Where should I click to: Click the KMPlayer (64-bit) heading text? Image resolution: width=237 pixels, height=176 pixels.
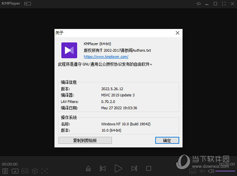98,44
